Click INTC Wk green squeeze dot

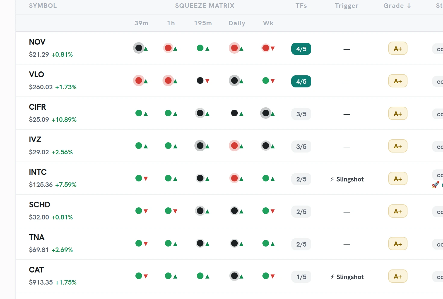(x=266, y=178)
